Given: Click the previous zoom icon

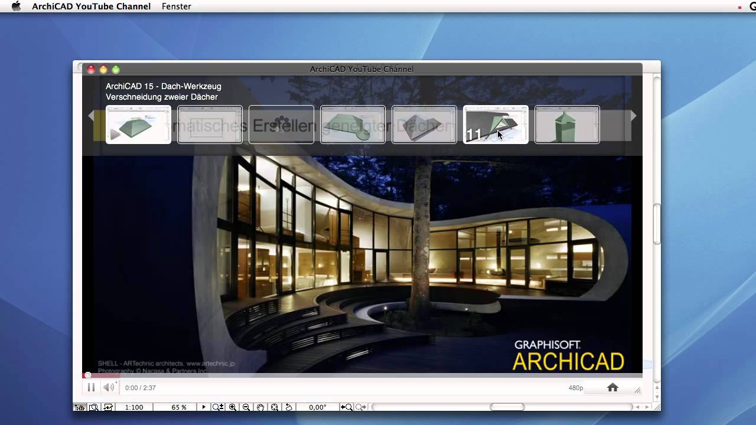Looking at the screenshot, I should (x=347, y=407).
